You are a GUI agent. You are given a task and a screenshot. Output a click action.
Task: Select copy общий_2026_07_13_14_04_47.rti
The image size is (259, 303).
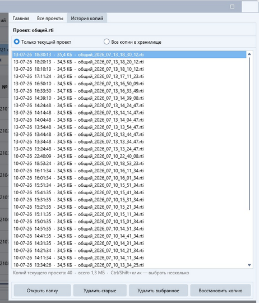point(129,120)
